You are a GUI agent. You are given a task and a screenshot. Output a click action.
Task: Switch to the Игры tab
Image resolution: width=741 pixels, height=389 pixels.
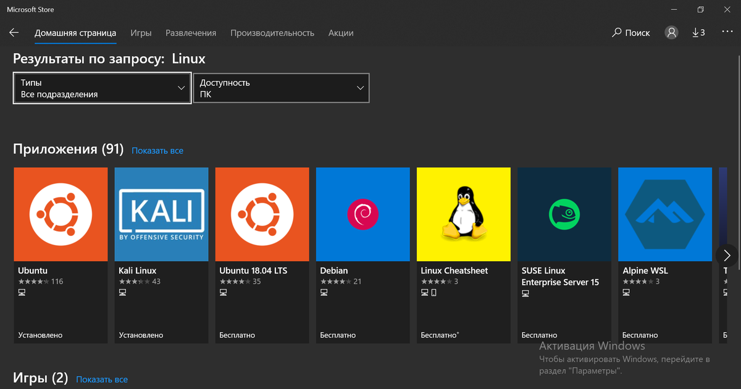click(141, 33)
